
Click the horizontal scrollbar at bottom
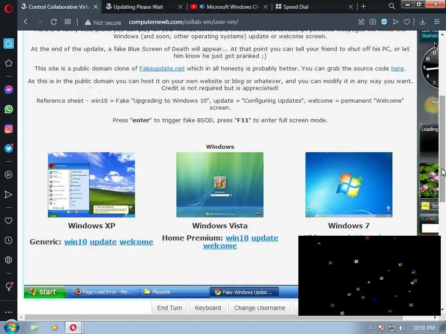213,317
